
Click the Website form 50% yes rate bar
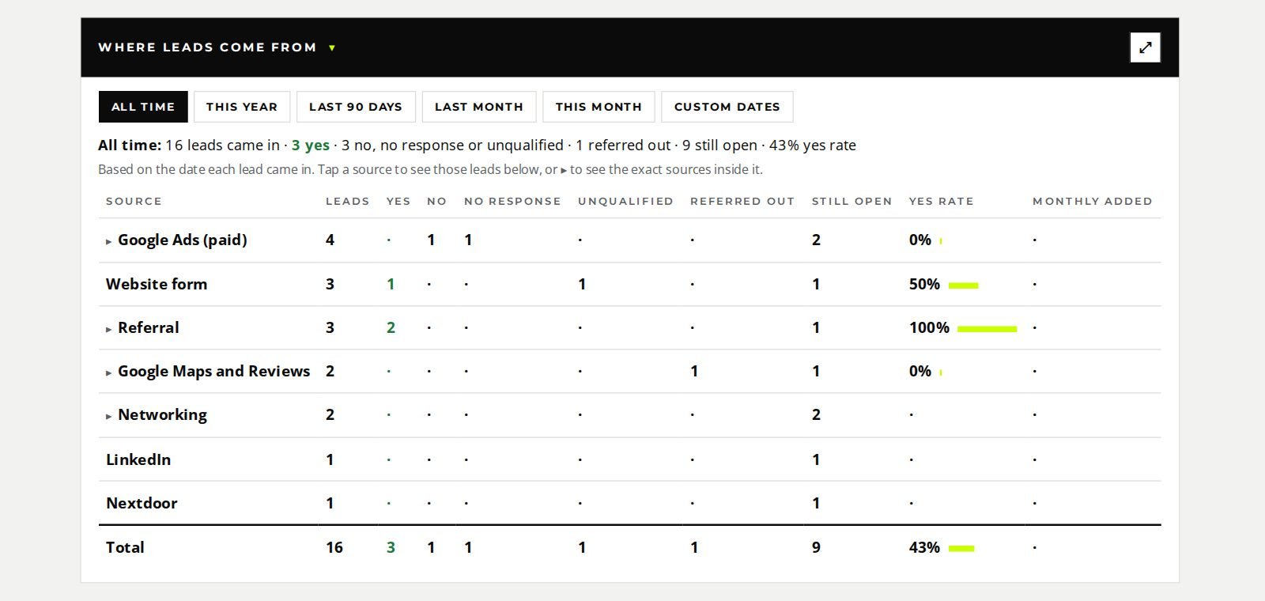pyautogui.click(x=964, y=285)
